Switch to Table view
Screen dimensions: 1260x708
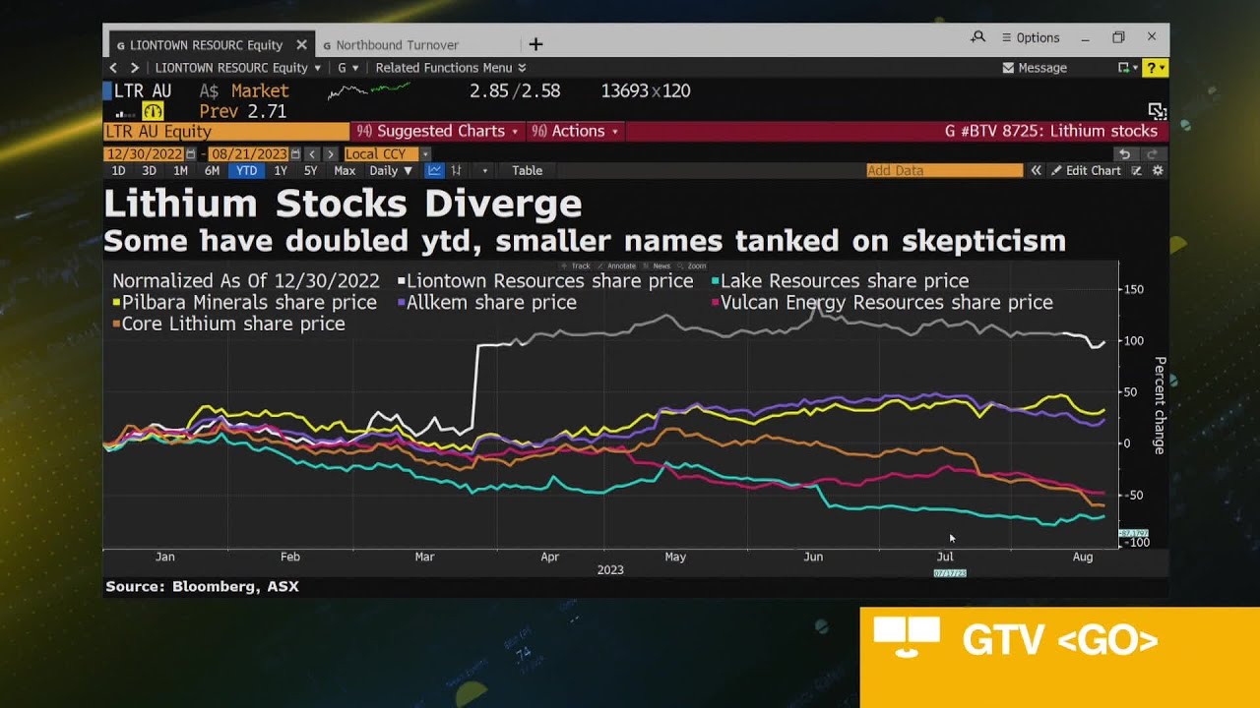[527, 170]
